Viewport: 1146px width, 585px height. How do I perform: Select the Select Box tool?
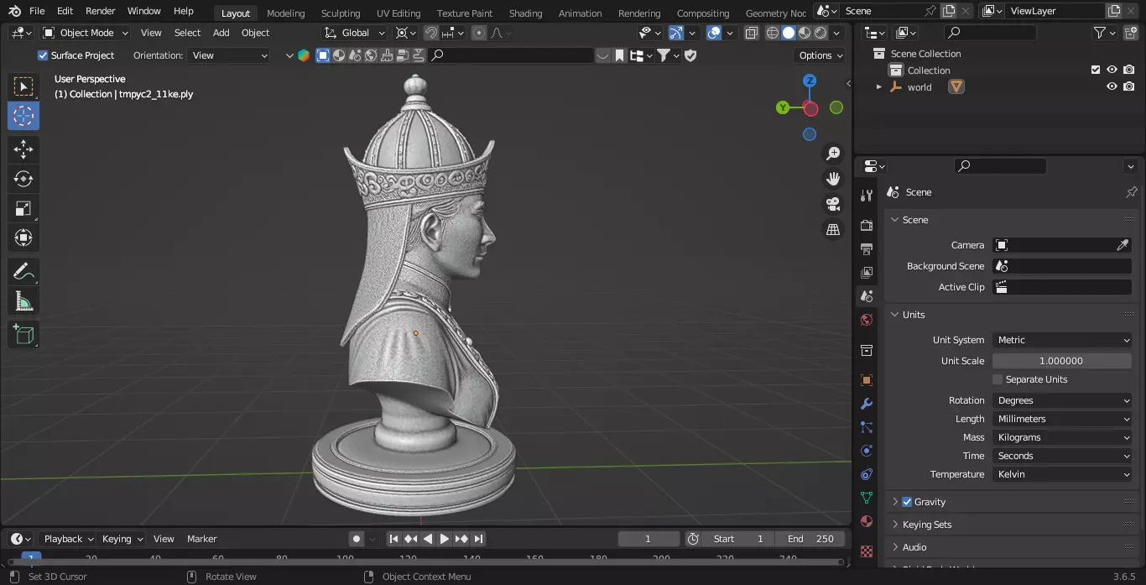[x=23, y=86]
